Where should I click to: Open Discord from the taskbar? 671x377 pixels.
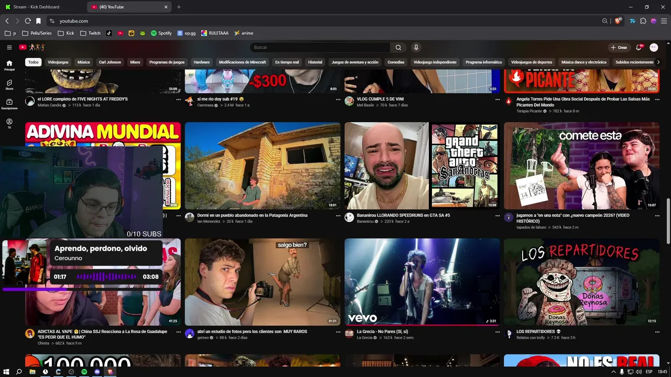(x=97, y=371)
